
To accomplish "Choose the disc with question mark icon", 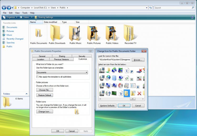I will 108,93.
